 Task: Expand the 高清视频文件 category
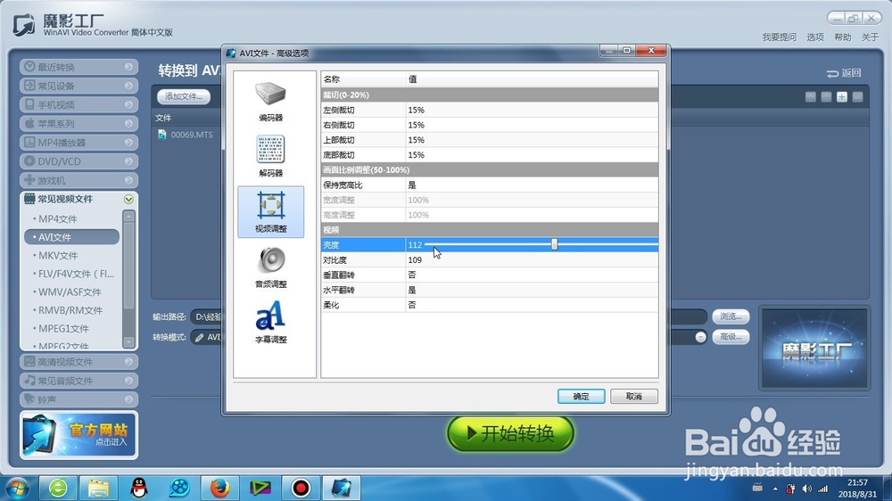coord(79,362)
